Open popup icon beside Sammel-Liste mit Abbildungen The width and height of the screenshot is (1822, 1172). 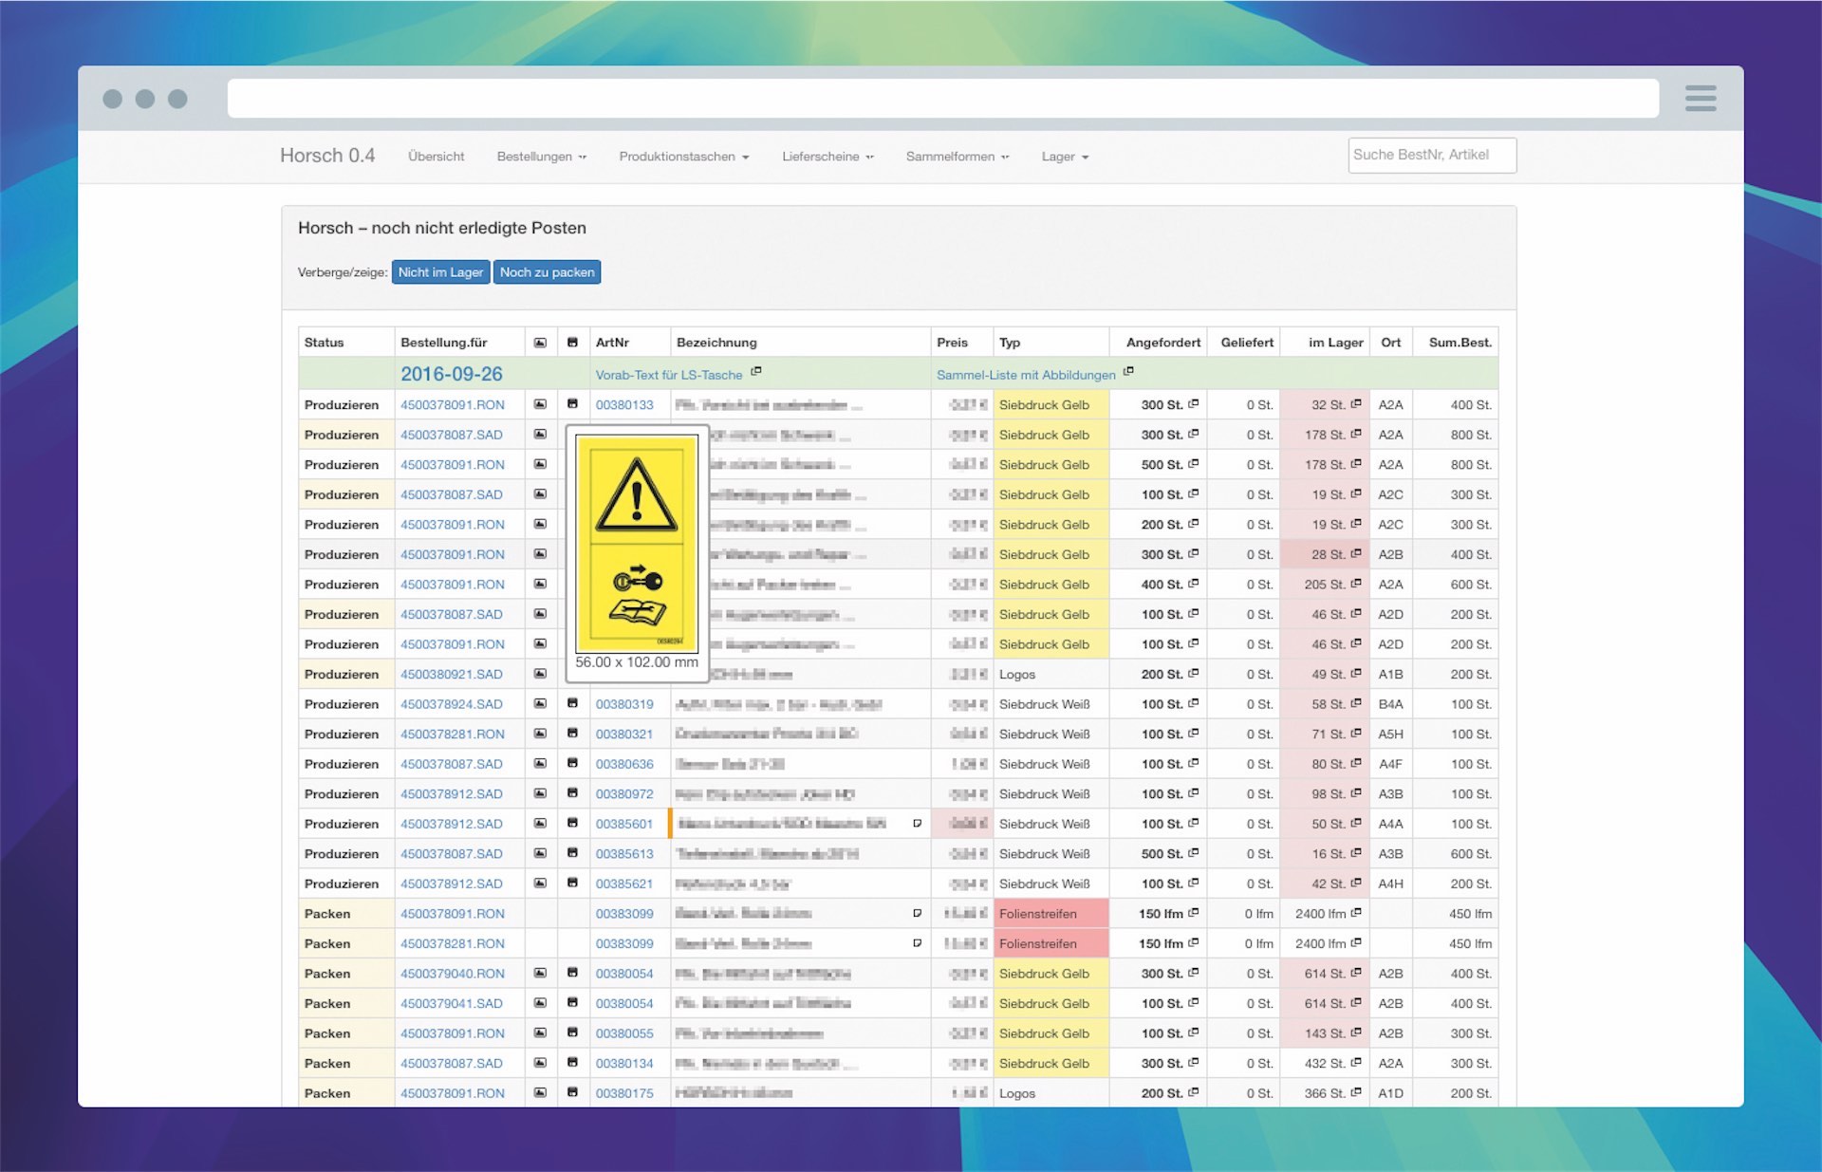(x=1128, y=371)
